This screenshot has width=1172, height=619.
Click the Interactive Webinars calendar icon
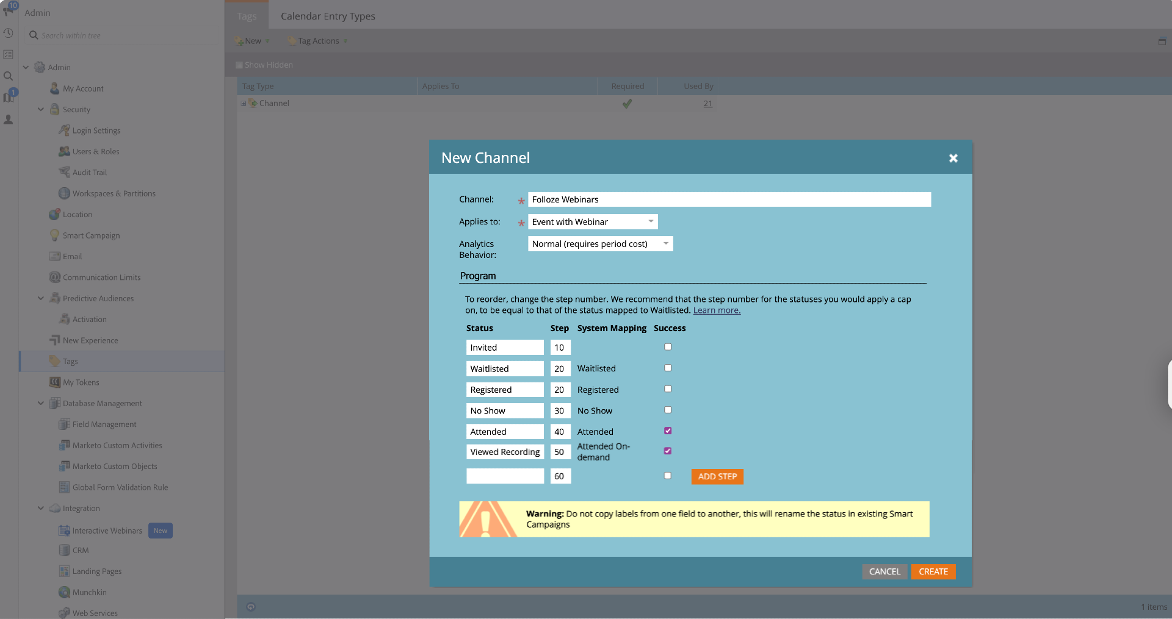pos(64,531)
